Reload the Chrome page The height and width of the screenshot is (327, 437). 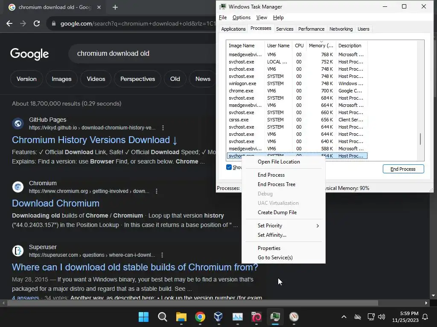coord(37,24)
